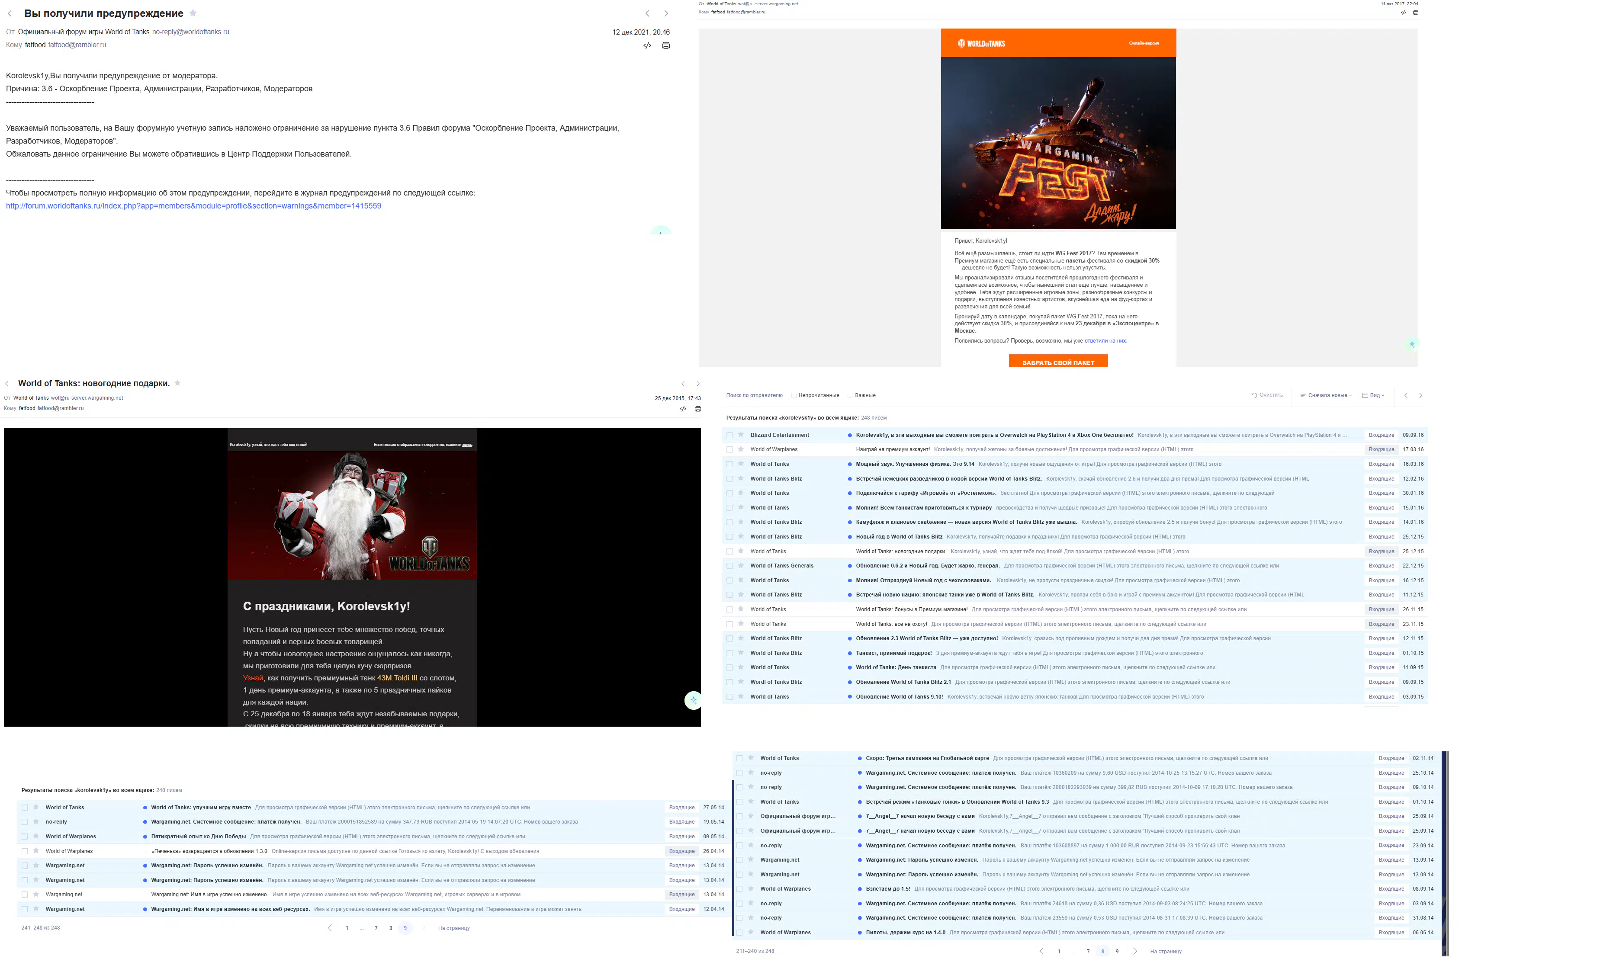Open the «Вид» view dropdown
This screenshot has width=1597, height=965.
1373,395
